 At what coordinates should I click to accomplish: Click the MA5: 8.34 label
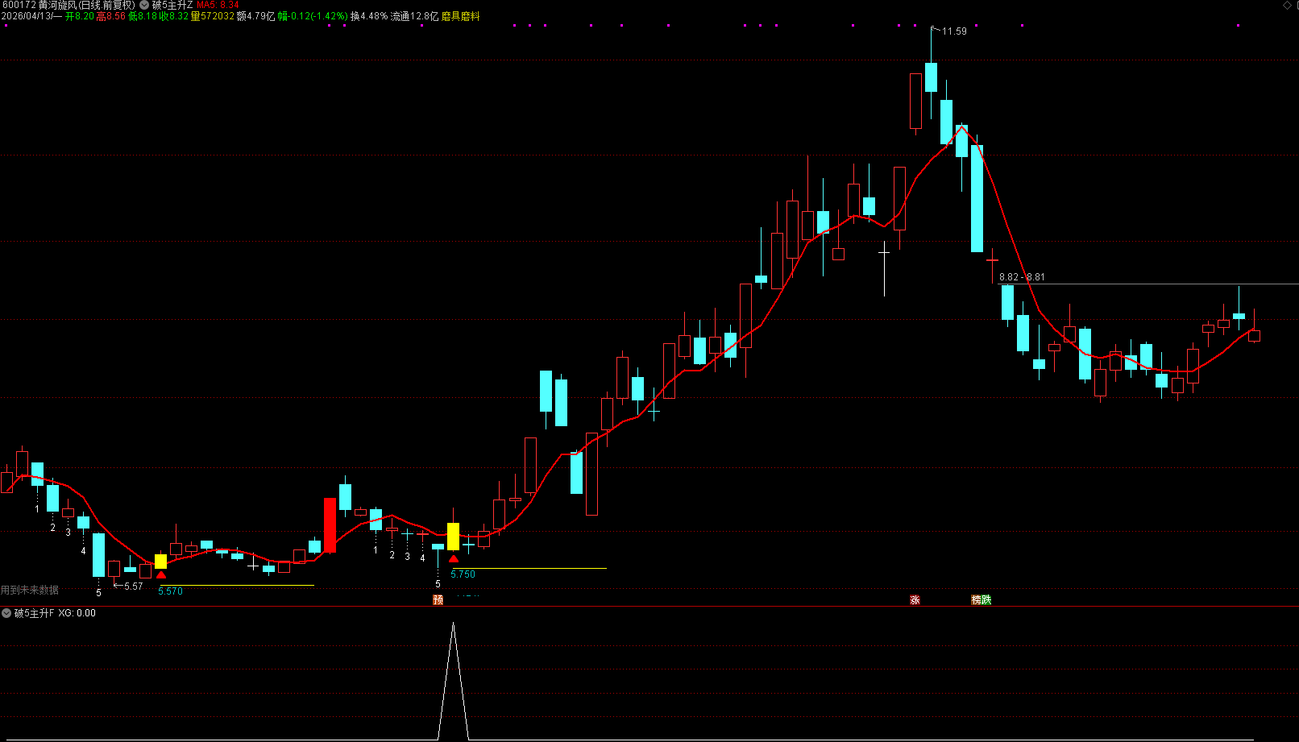[218, 5]
